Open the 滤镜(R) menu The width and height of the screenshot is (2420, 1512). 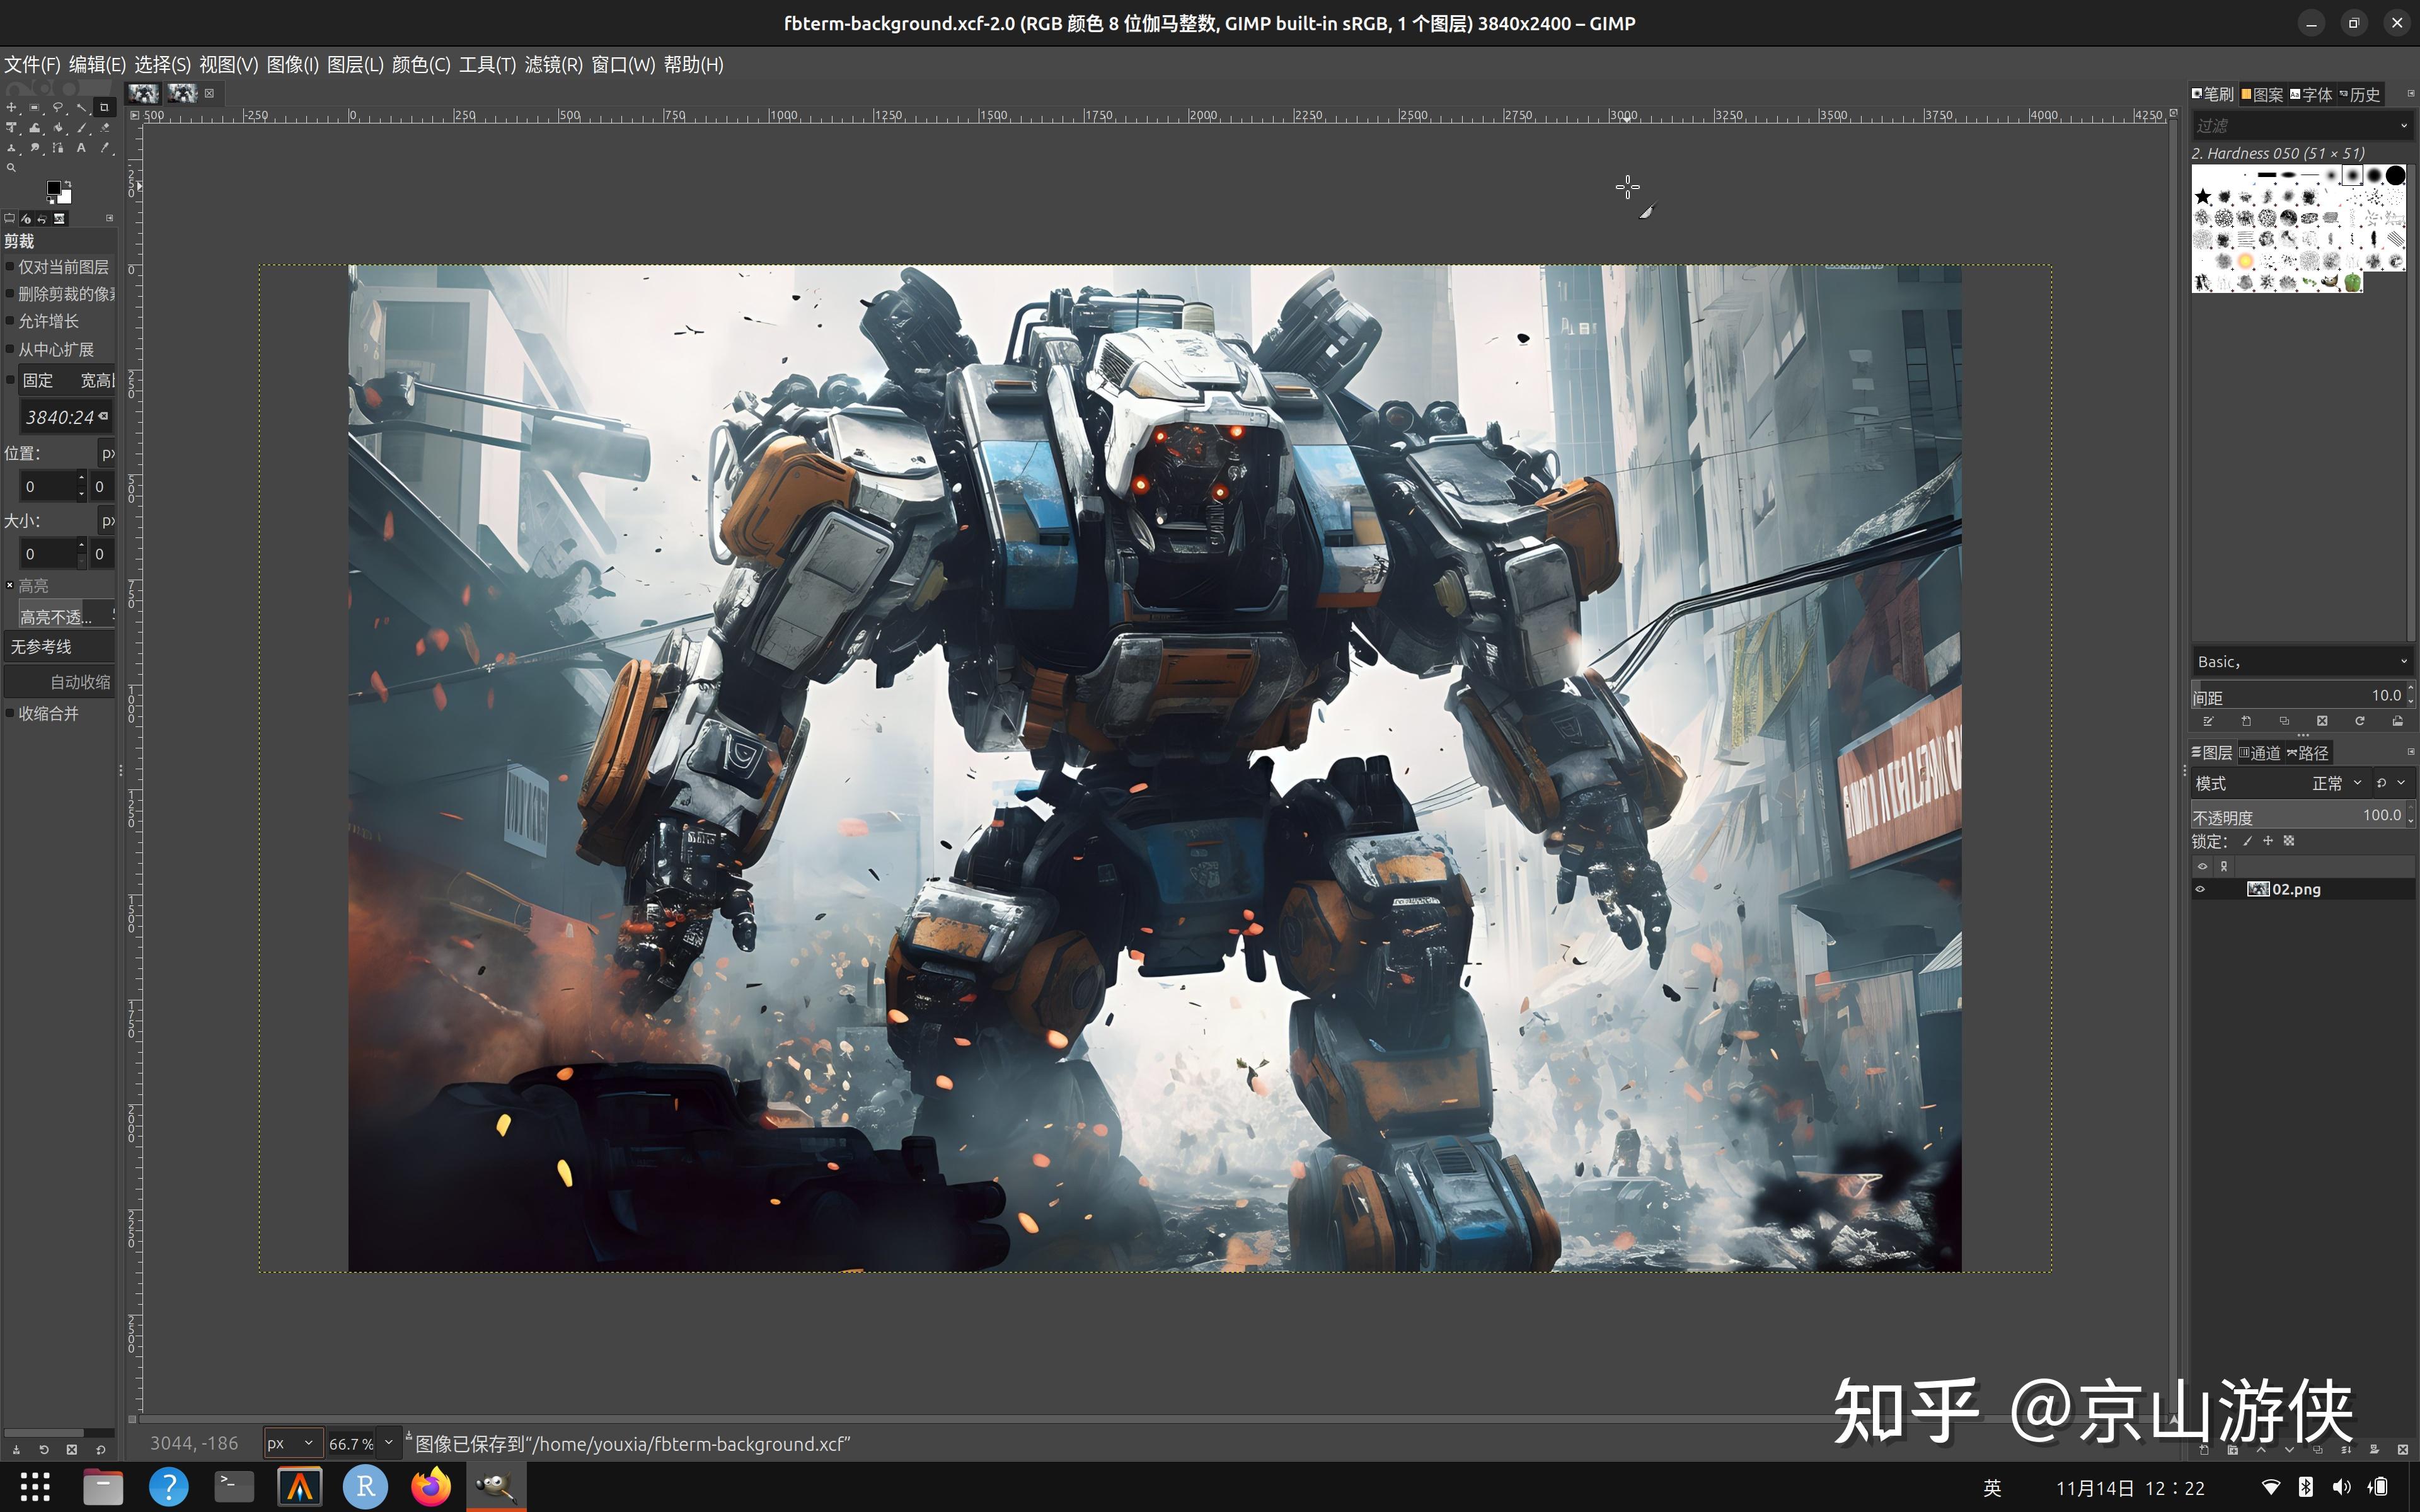pyautogui.click(x=553, y=65)
